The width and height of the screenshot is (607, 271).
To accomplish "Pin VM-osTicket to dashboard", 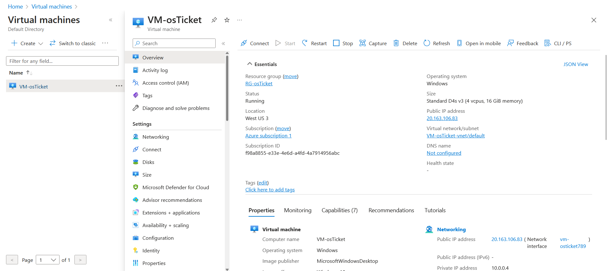I will 214,20.
